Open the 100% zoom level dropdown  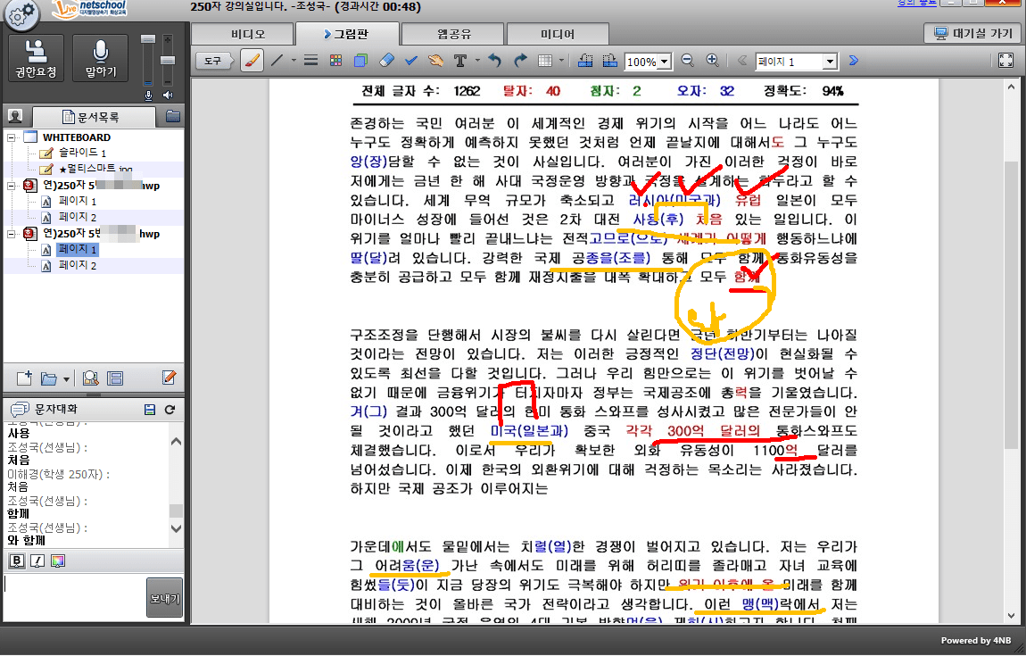(x=664, y=62)
